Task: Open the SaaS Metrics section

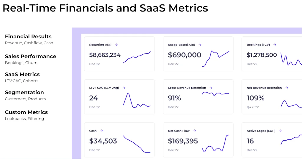Action: (x=22, y=74)
